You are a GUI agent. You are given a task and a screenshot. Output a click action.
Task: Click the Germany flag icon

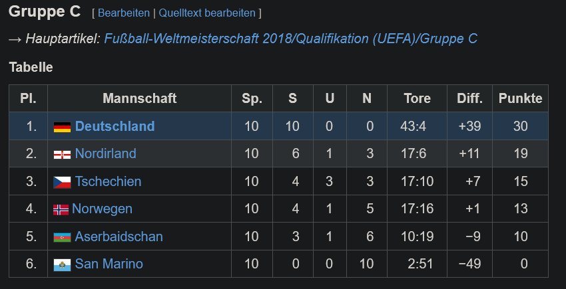(62, 127)
